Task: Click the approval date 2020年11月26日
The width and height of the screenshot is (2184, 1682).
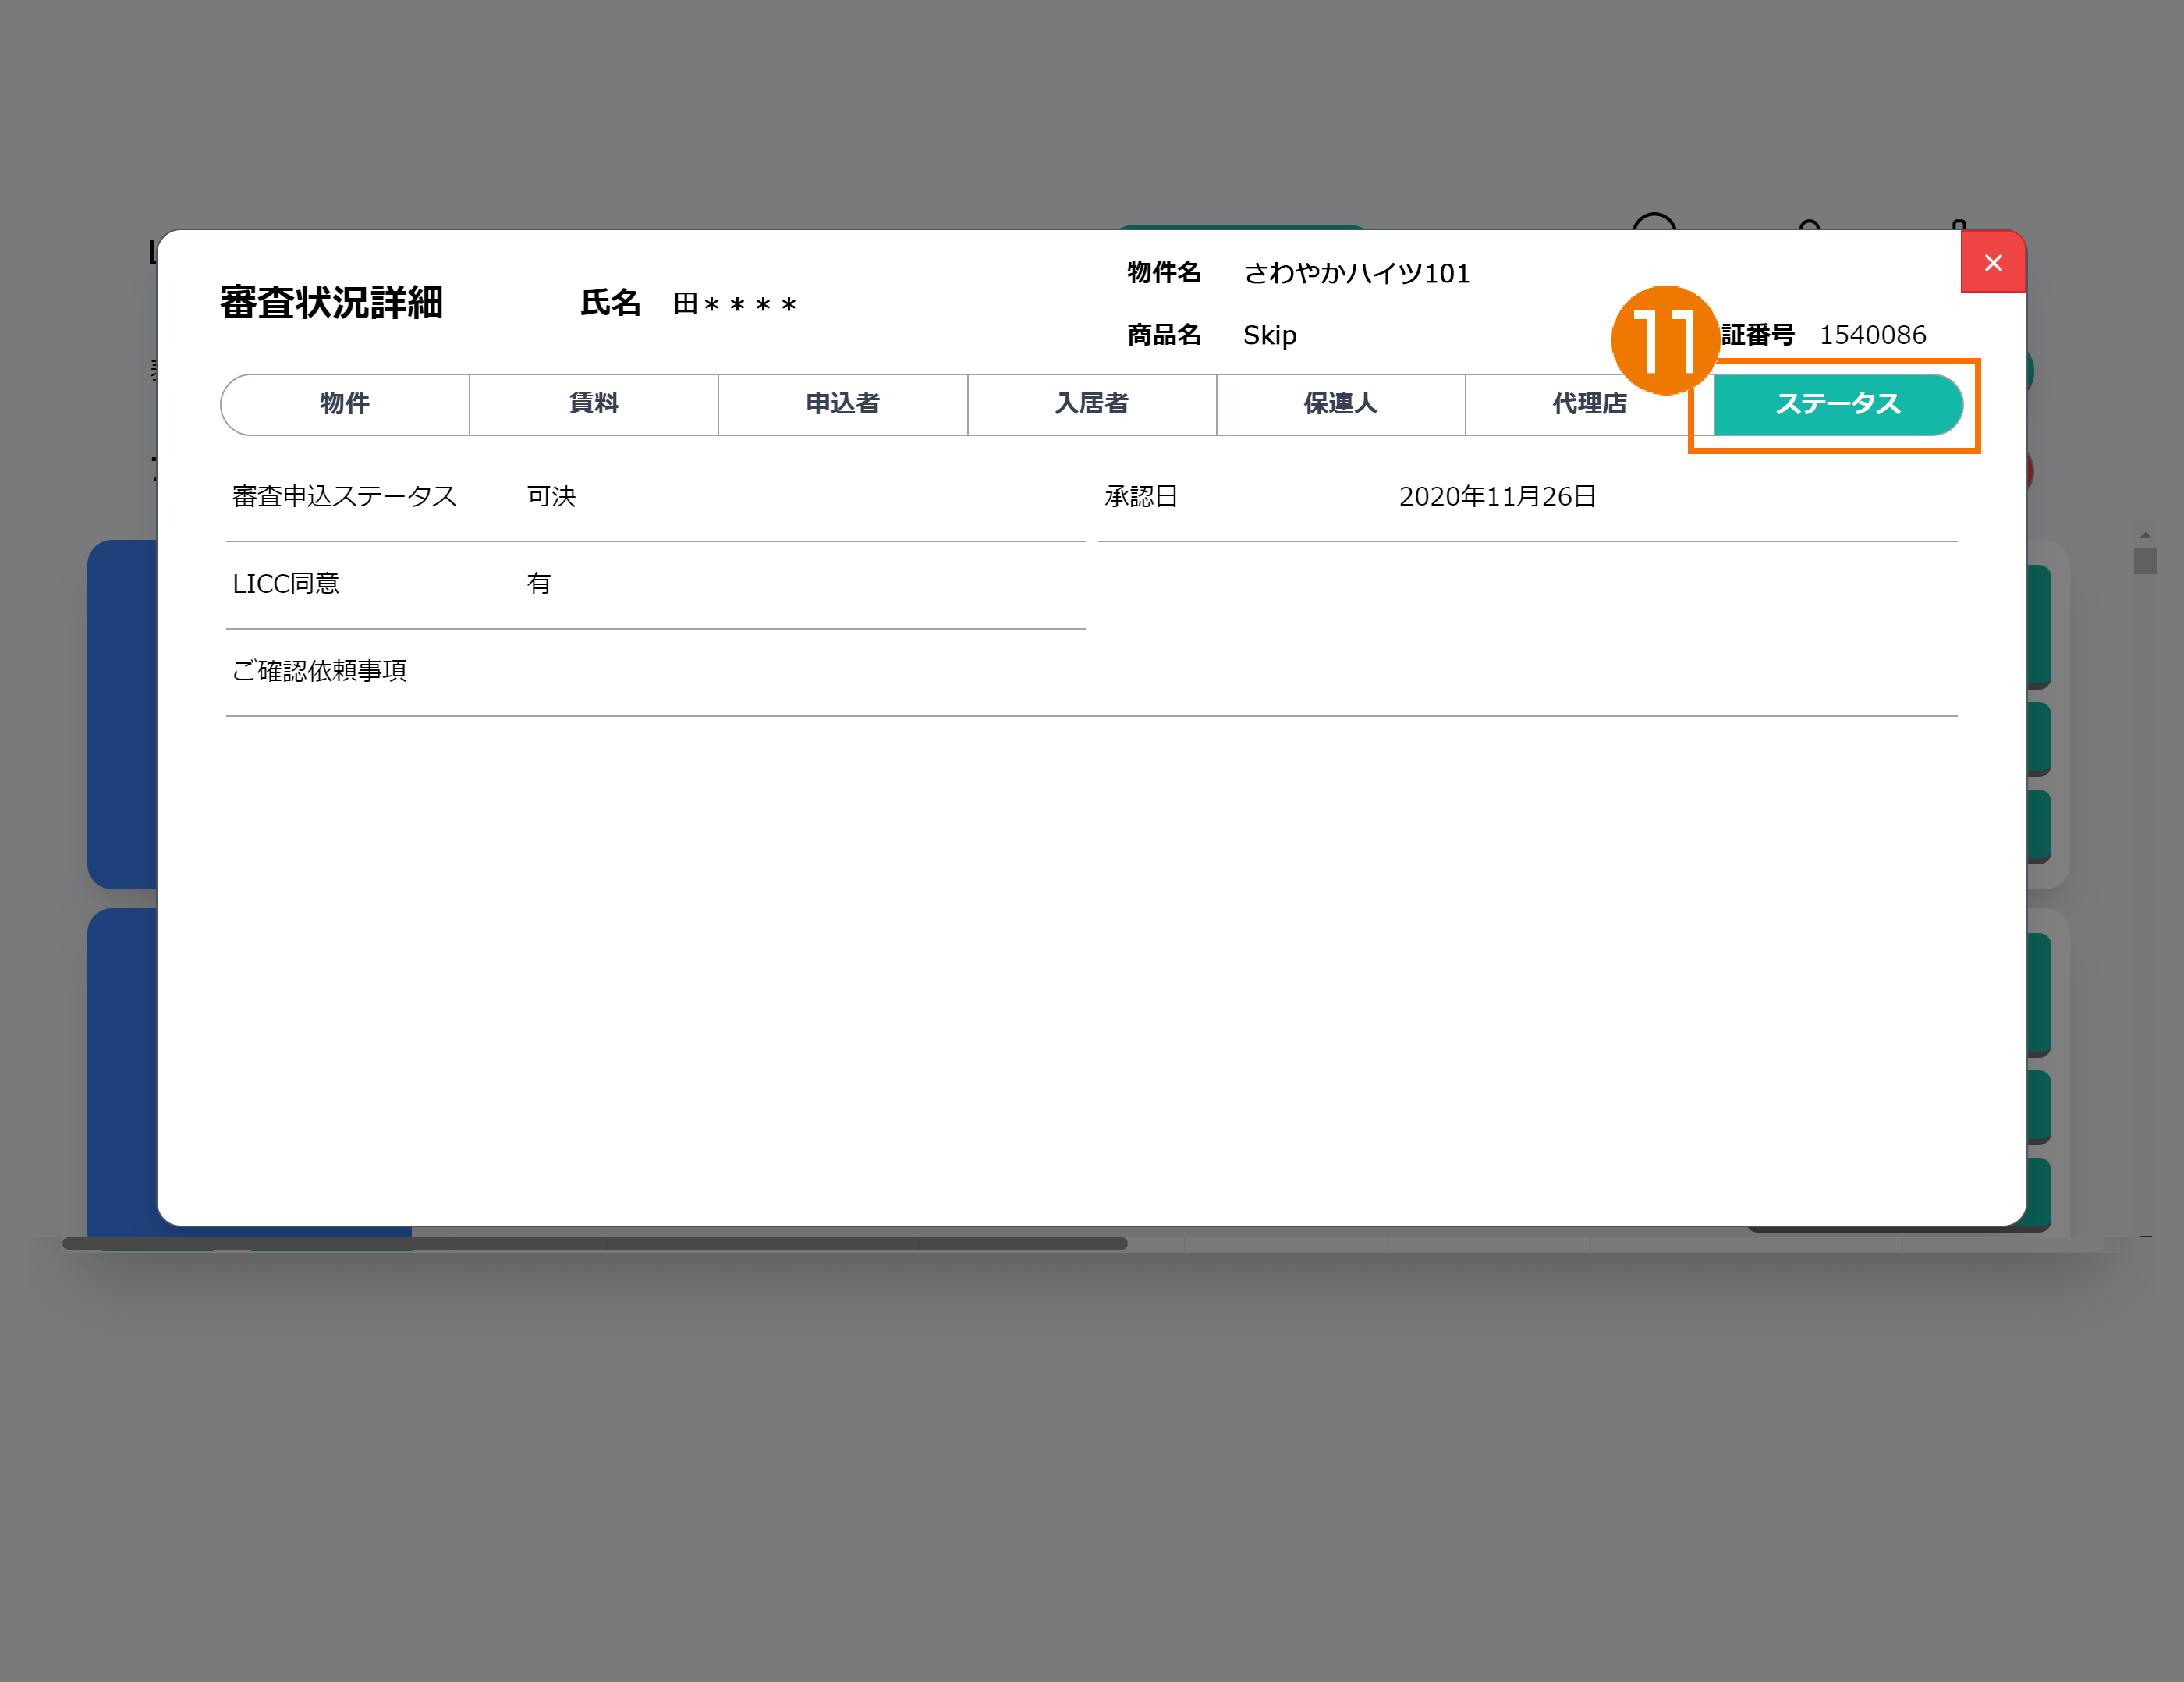Action: point(1496,497)
